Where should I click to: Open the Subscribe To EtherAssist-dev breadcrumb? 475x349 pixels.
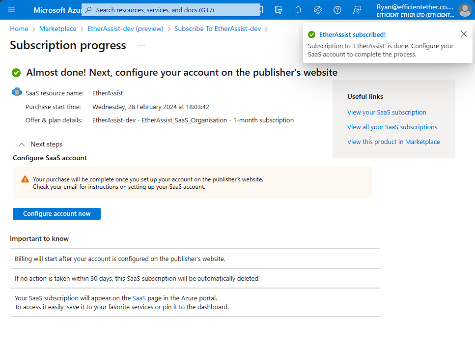pos(218,29)
